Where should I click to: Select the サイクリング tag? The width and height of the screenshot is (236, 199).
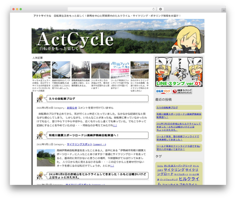point(174,170)
